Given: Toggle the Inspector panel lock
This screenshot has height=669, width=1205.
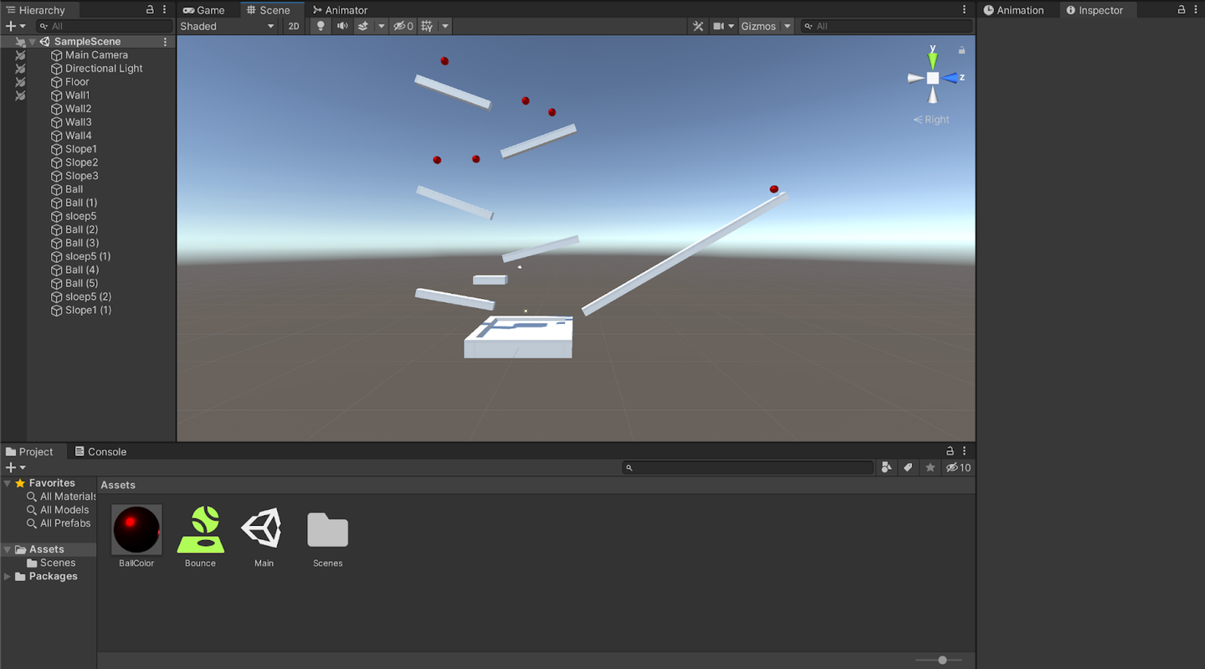Looking at the screenshot, I should tap(1182, 10).
